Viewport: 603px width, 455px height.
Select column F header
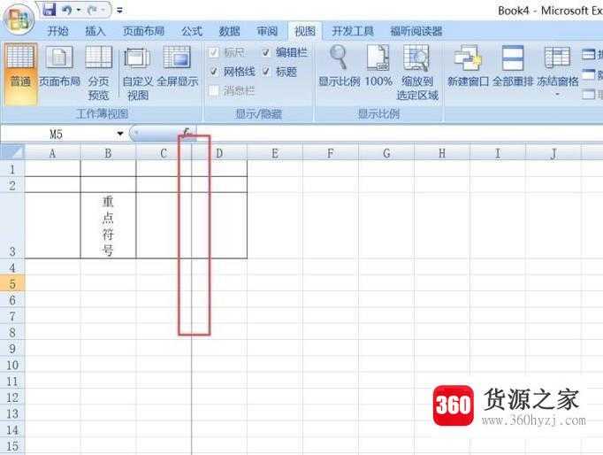click(331, 153)
